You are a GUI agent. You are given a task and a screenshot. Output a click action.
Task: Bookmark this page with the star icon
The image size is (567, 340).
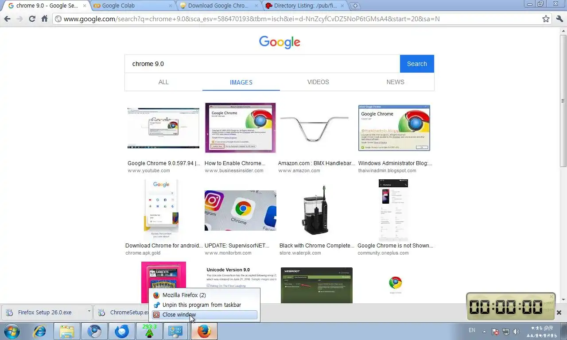546,19
